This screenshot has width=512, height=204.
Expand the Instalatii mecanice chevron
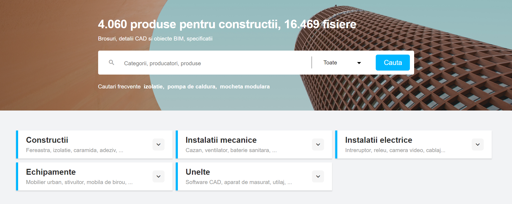coord(318,145)
